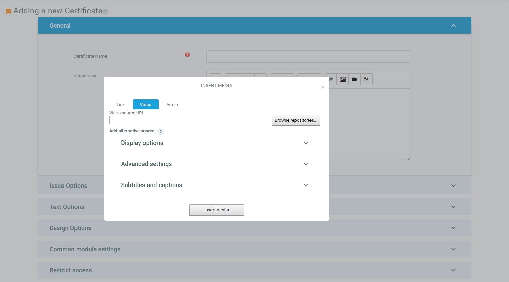Click the Browse repositories button
The width and height of the screenshot is (509, 282).
tap(296, 120)
